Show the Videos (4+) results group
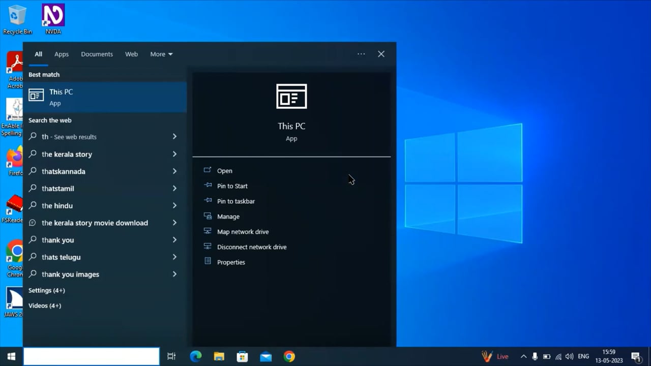Screen dimensions: 651x366 point(45,306)
